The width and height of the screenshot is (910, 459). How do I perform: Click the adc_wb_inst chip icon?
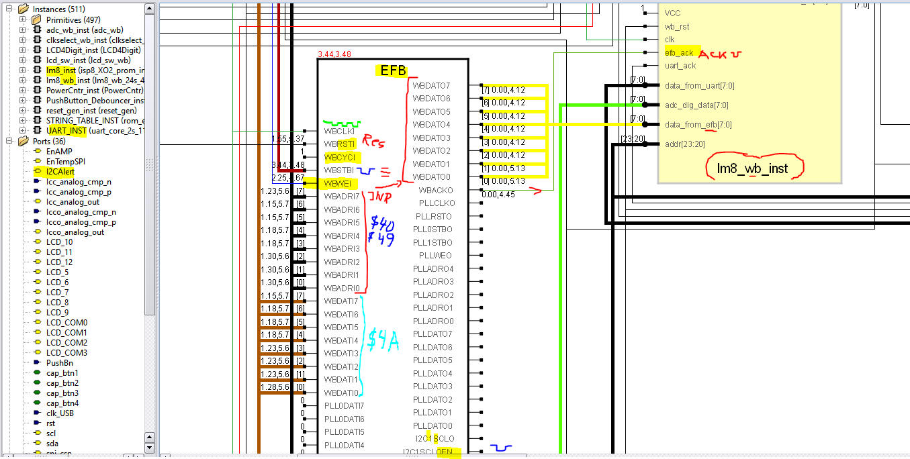[37, 30]
